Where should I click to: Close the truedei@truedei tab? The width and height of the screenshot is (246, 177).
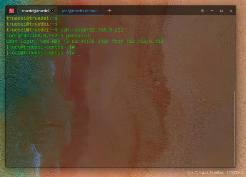point(53,11)
